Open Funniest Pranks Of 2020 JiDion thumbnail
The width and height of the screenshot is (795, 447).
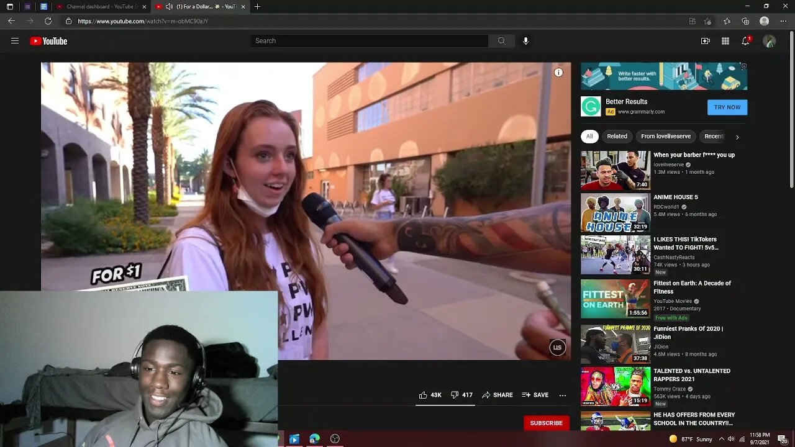[x=616, y=343]
